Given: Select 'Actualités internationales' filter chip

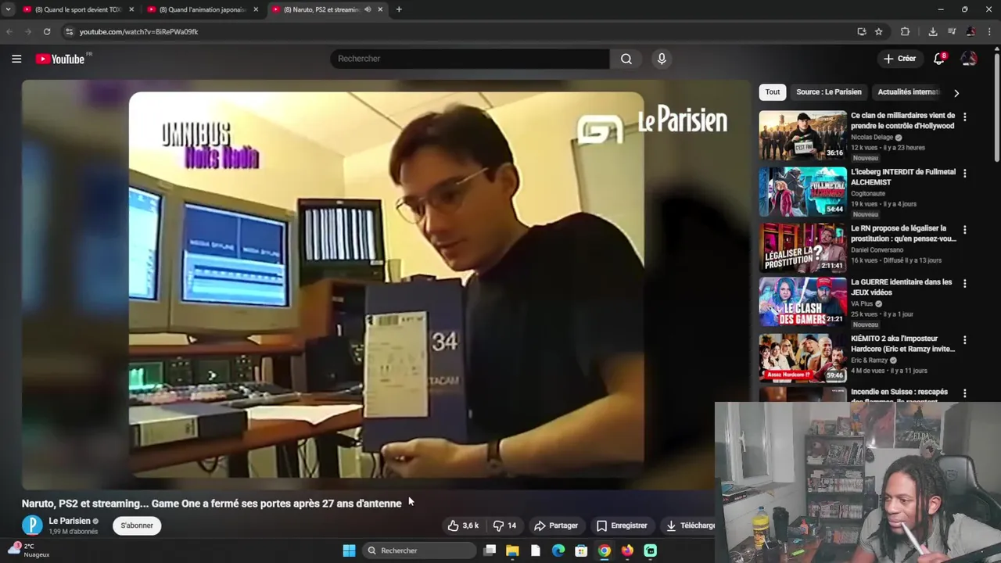Looking at the screenshot, I should [x=909, y=92].
